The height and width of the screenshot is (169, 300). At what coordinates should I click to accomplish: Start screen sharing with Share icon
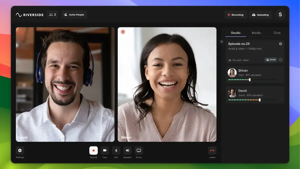click(x=139, y=150)
